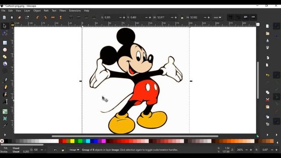Pick the Star and polygon tool
This screenshot has height=158, width=281.
[5, 57]
